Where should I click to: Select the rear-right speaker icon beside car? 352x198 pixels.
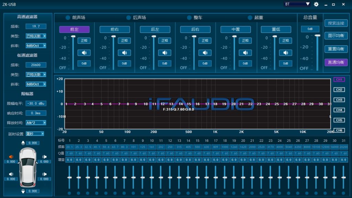point(44,174)
